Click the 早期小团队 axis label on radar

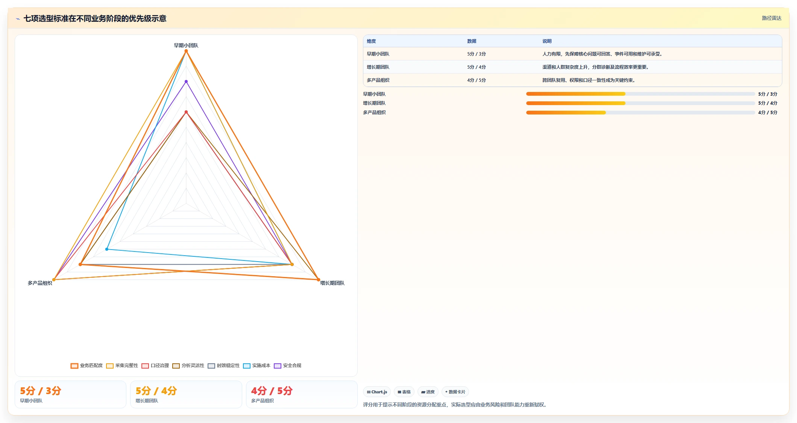pyautogui.click(x=186, y=45)
